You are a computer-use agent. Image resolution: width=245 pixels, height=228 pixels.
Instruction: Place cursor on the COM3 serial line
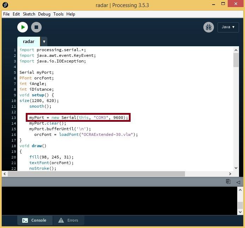pos(78,118)
